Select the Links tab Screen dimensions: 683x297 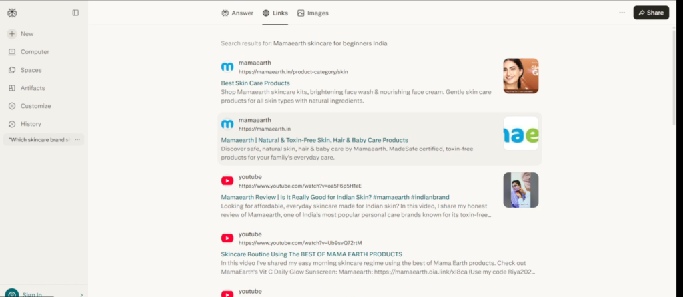click(275, 13)
